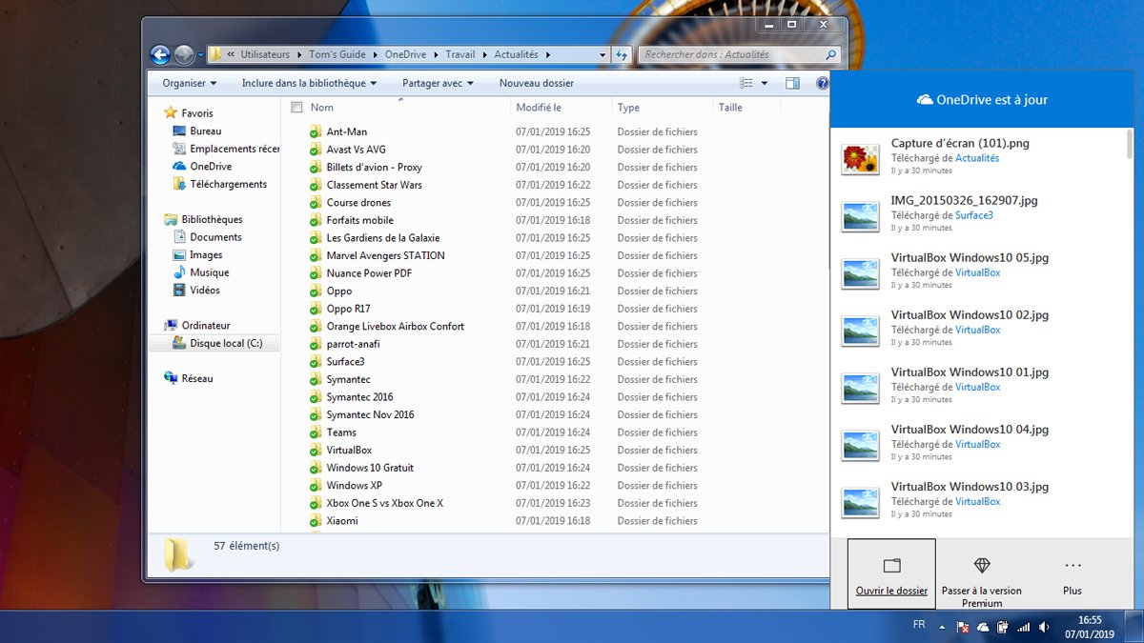1144x643 pixels.
Task: Click the speaker volume icon in tray
Action: point(1044,627)
